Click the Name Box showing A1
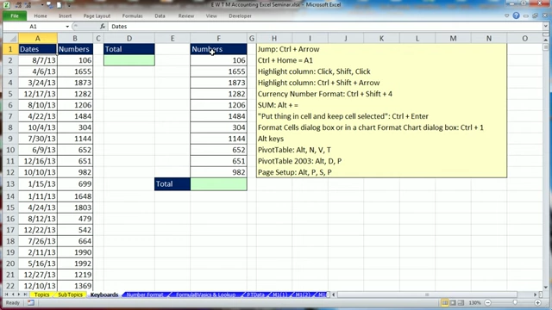 (x=34, y=27)
